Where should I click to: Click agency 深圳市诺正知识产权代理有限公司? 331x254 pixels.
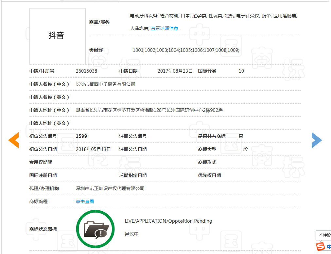tap(110, 188)
